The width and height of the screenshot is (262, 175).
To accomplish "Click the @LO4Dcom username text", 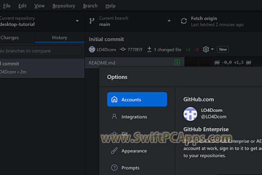I will (214, 117).
